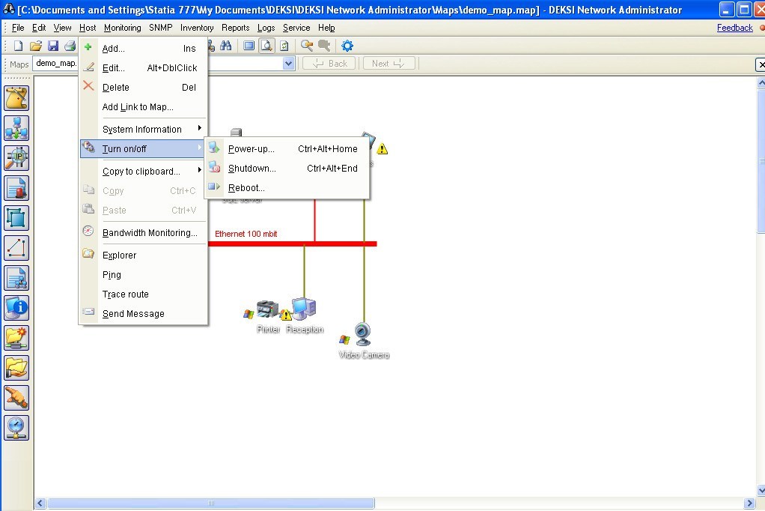Screen dimensions: 765x511
Task: Select the rectangle drawing tool in the sidebar
Action: tap(16, 218)
